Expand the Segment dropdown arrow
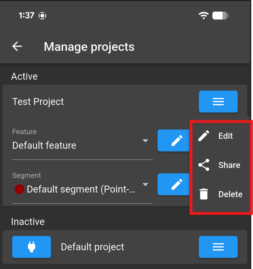 [145, 184]
